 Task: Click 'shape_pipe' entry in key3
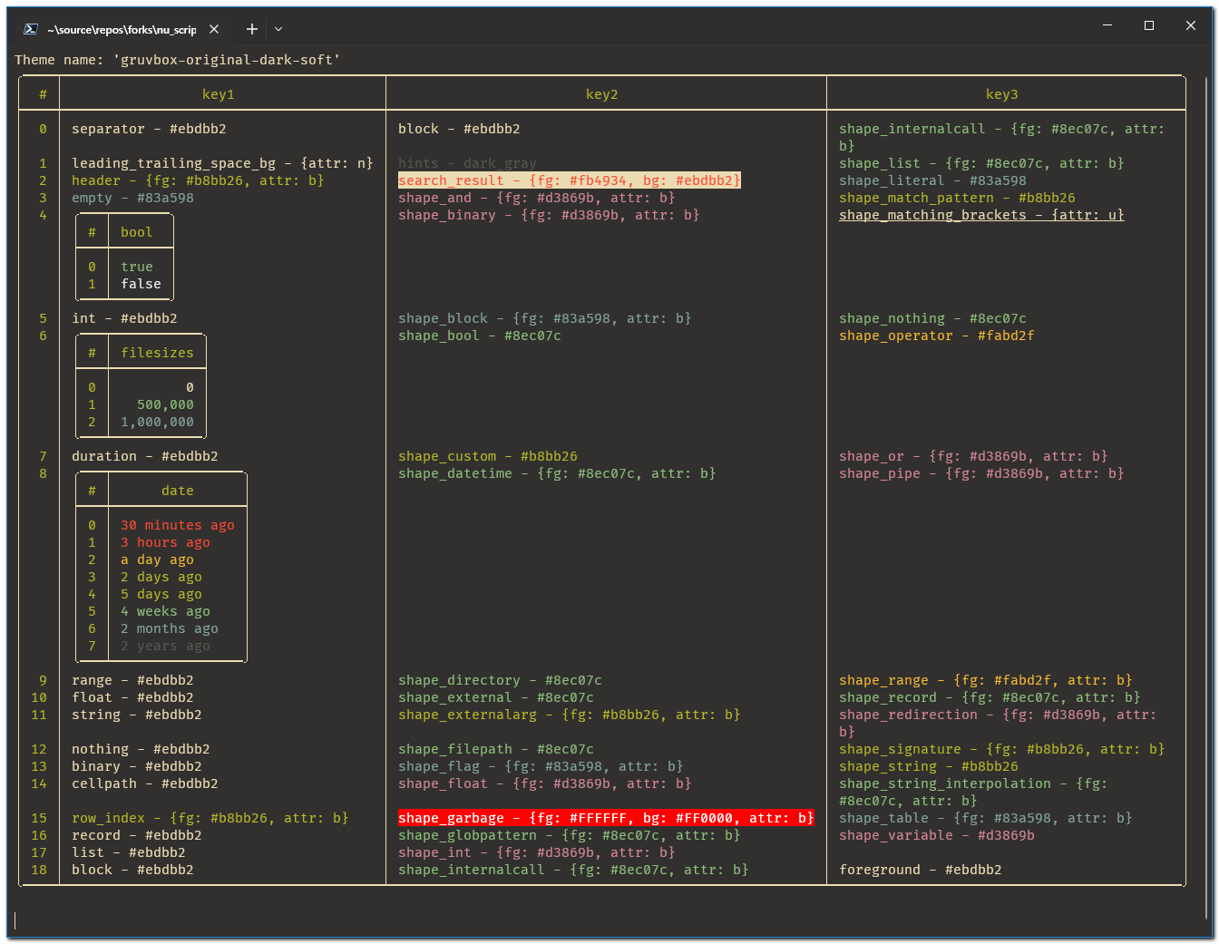click(x=981, y=473)
